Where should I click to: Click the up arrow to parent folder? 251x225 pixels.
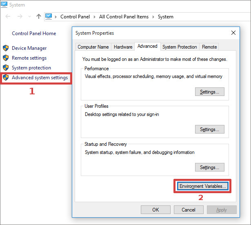click(39, 17)
